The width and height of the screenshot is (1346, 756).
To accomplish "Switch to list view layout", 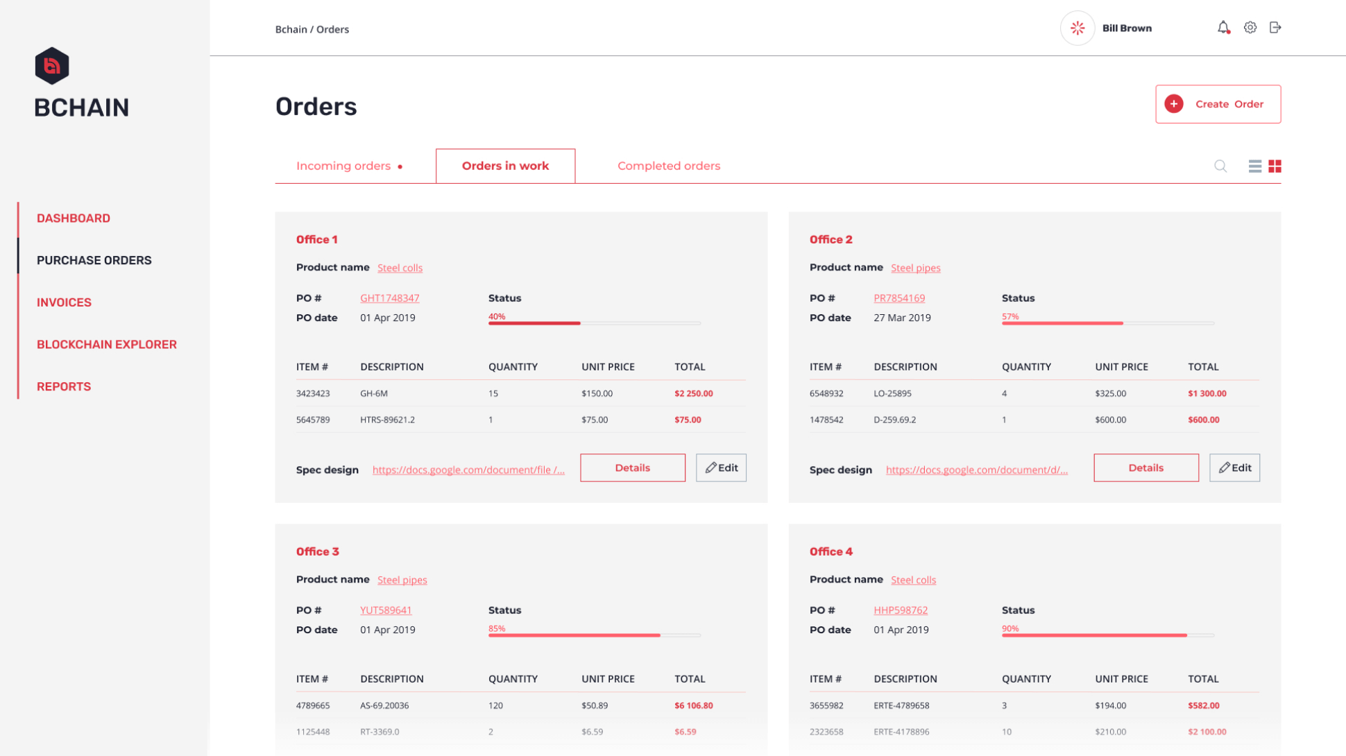I will 1254,166.
